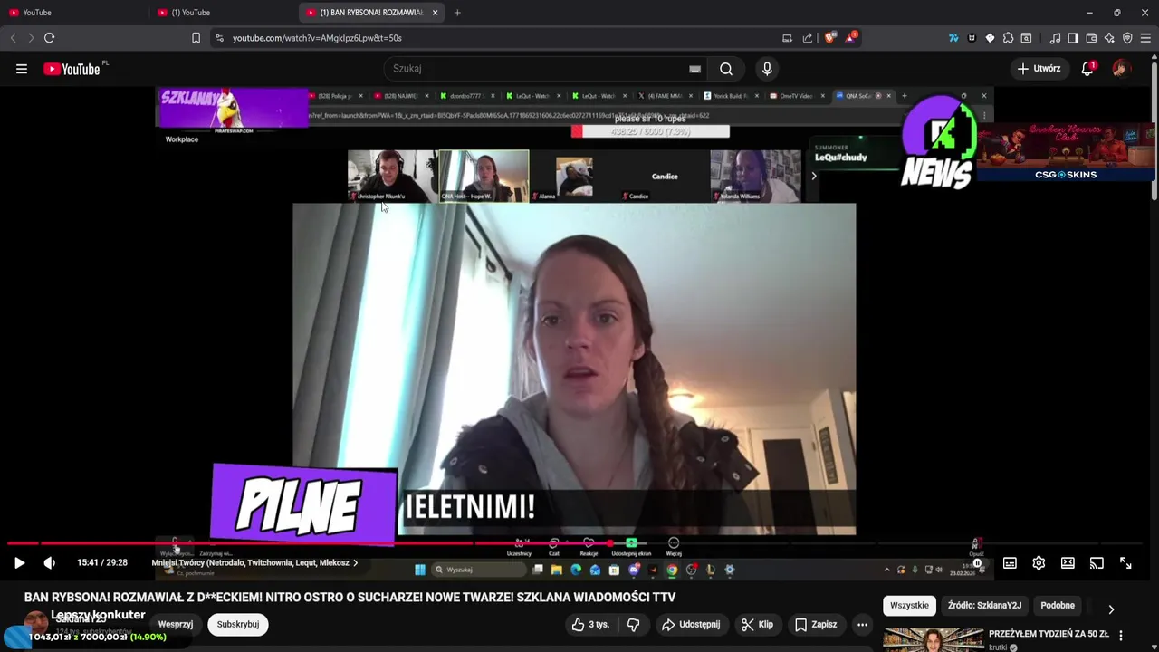Open more actions three-dot menu under video
This screenshot has height=652, width=1159.
(862, 624)
